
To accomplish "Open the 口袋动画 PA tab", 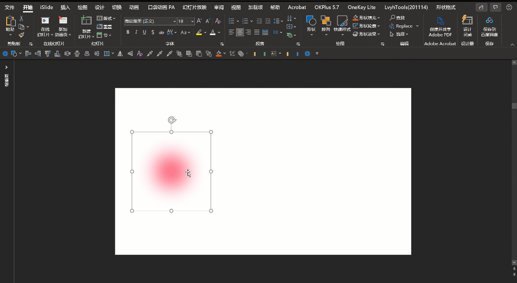I will pyautogui.click(x=161, y=7).
